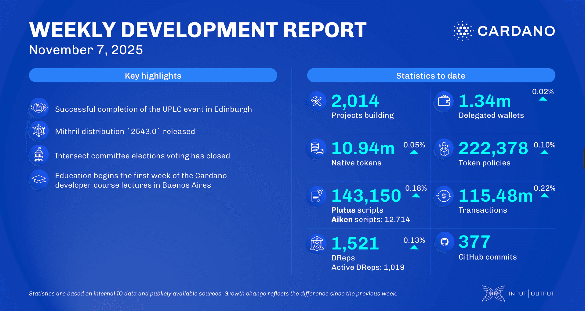This screenshot has height=311, width=585.
Task: Click the Delegated wallets icon
Action: click(443, 101)
